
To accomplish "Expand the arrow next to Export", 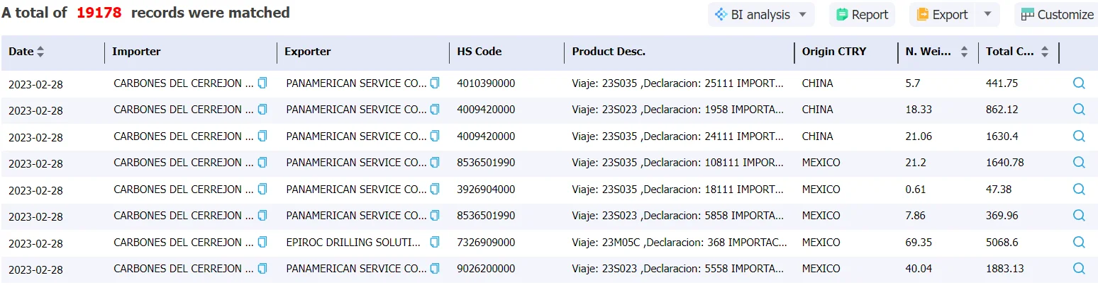I will [x=987, y=14].
